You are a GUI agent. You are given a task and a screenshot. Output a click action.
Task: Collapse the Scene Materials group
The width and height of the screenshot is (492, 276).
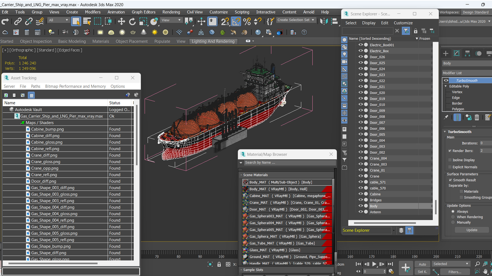[x=241, y=175]
